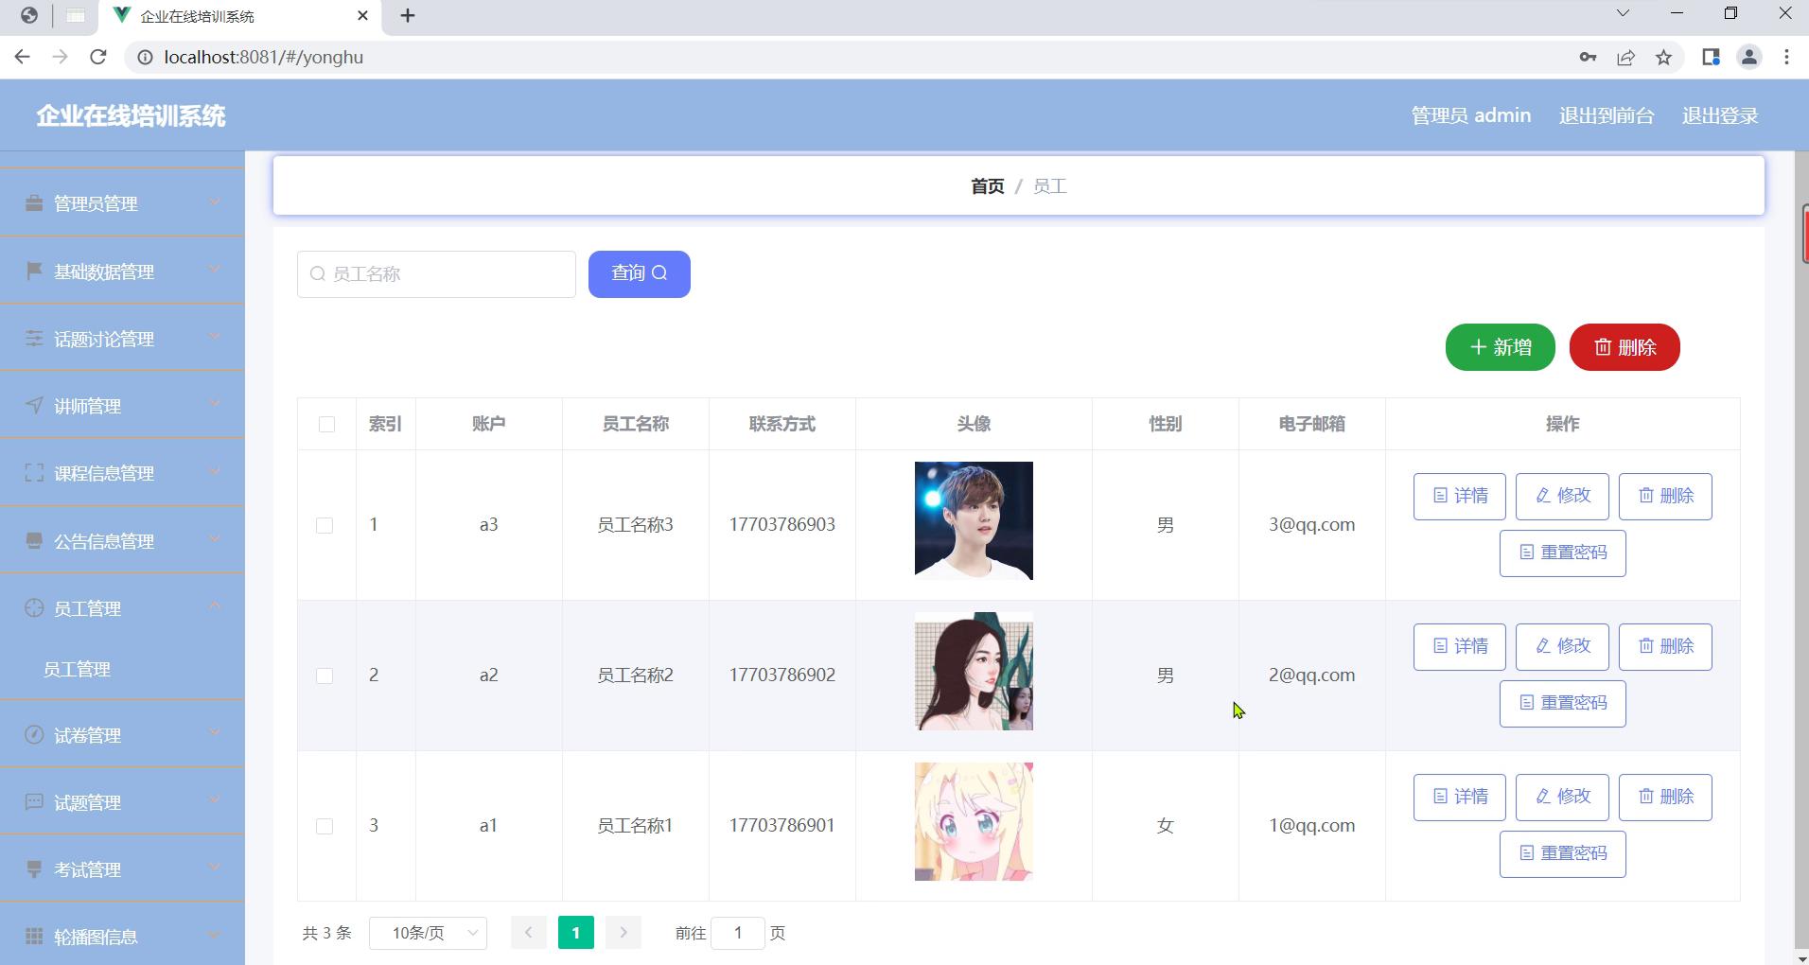1809x965 pixels.
Task: Click the avatar image of 员工名称3
Action: 974,521
